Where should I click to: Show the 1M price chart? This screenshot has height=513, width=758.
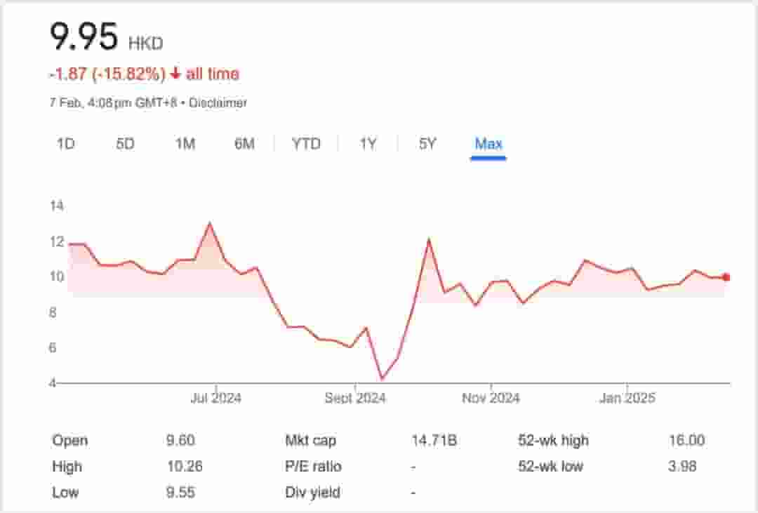[x=185, y=144]
